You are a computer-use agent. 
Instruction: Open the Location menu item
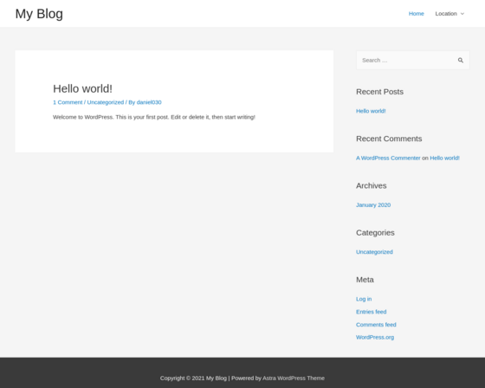[x=446, y=14]
